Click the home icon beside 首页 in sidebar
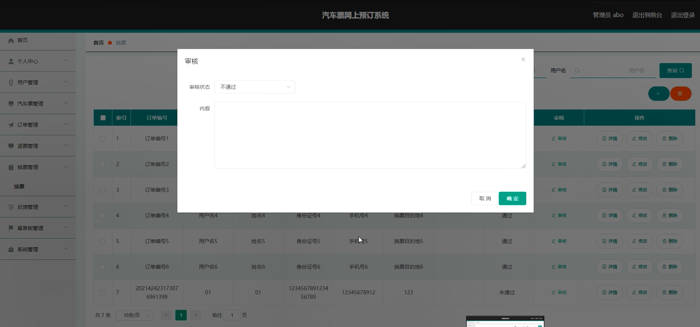Image resolution: width=700 pixels, height=327 pixels. (x=11, y=40)
